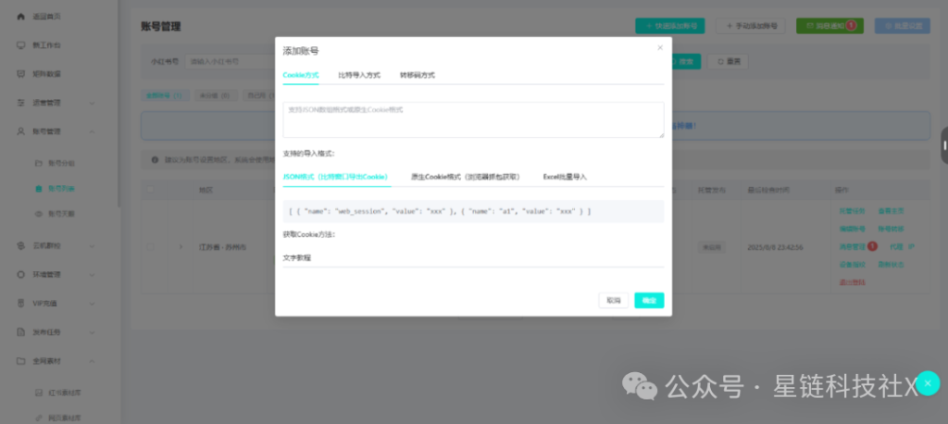The width and height of the screenshot is (948, 424).
Task: Click the sliders icon for 运营管理
Action: (x=21, y=103)
